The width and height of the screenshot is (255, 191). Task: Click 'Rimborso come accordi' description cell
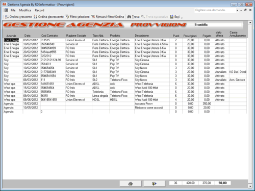[x=152, y=107]
